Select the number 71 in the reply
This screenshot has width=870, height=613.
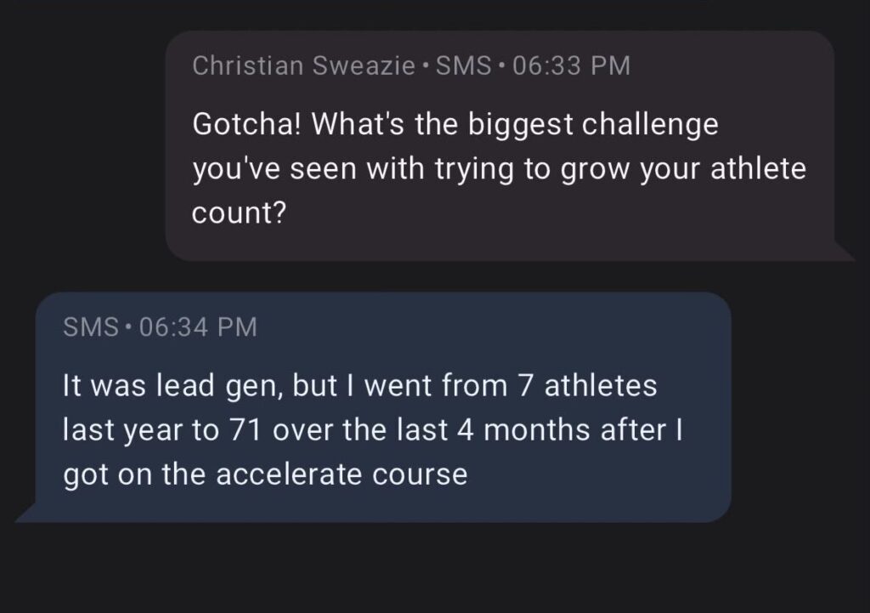pos(245,430)
